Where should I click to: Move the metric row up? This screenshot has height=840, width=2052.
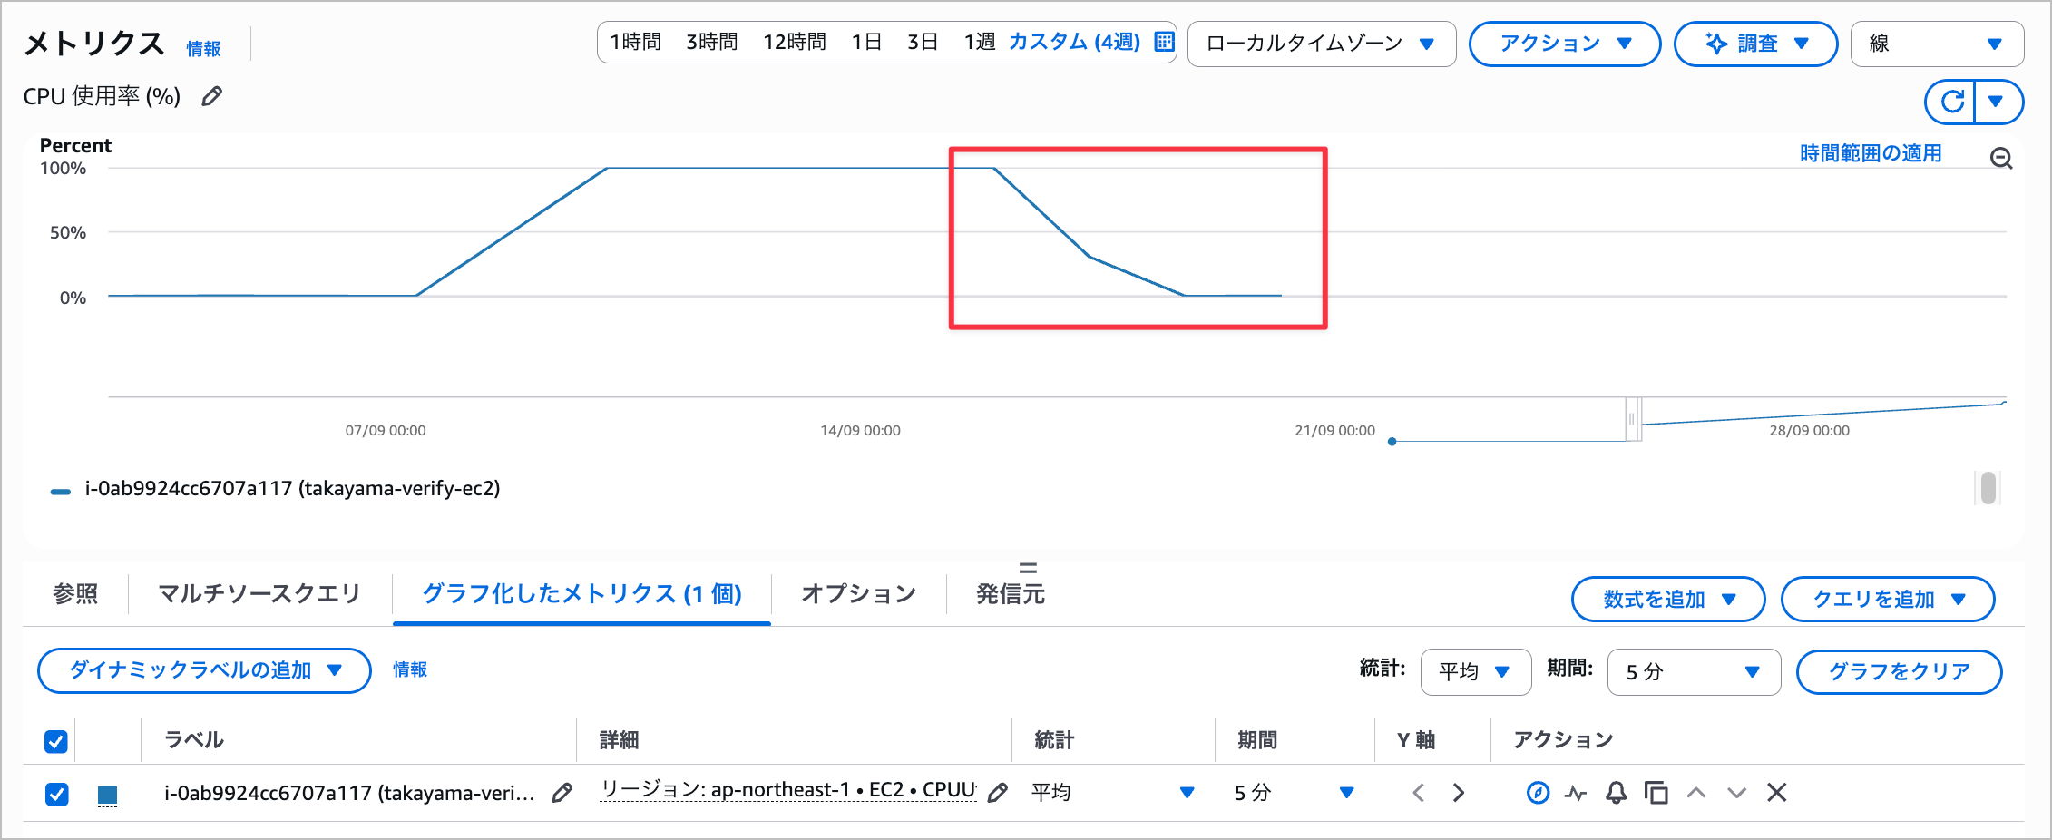point(1696,793)
